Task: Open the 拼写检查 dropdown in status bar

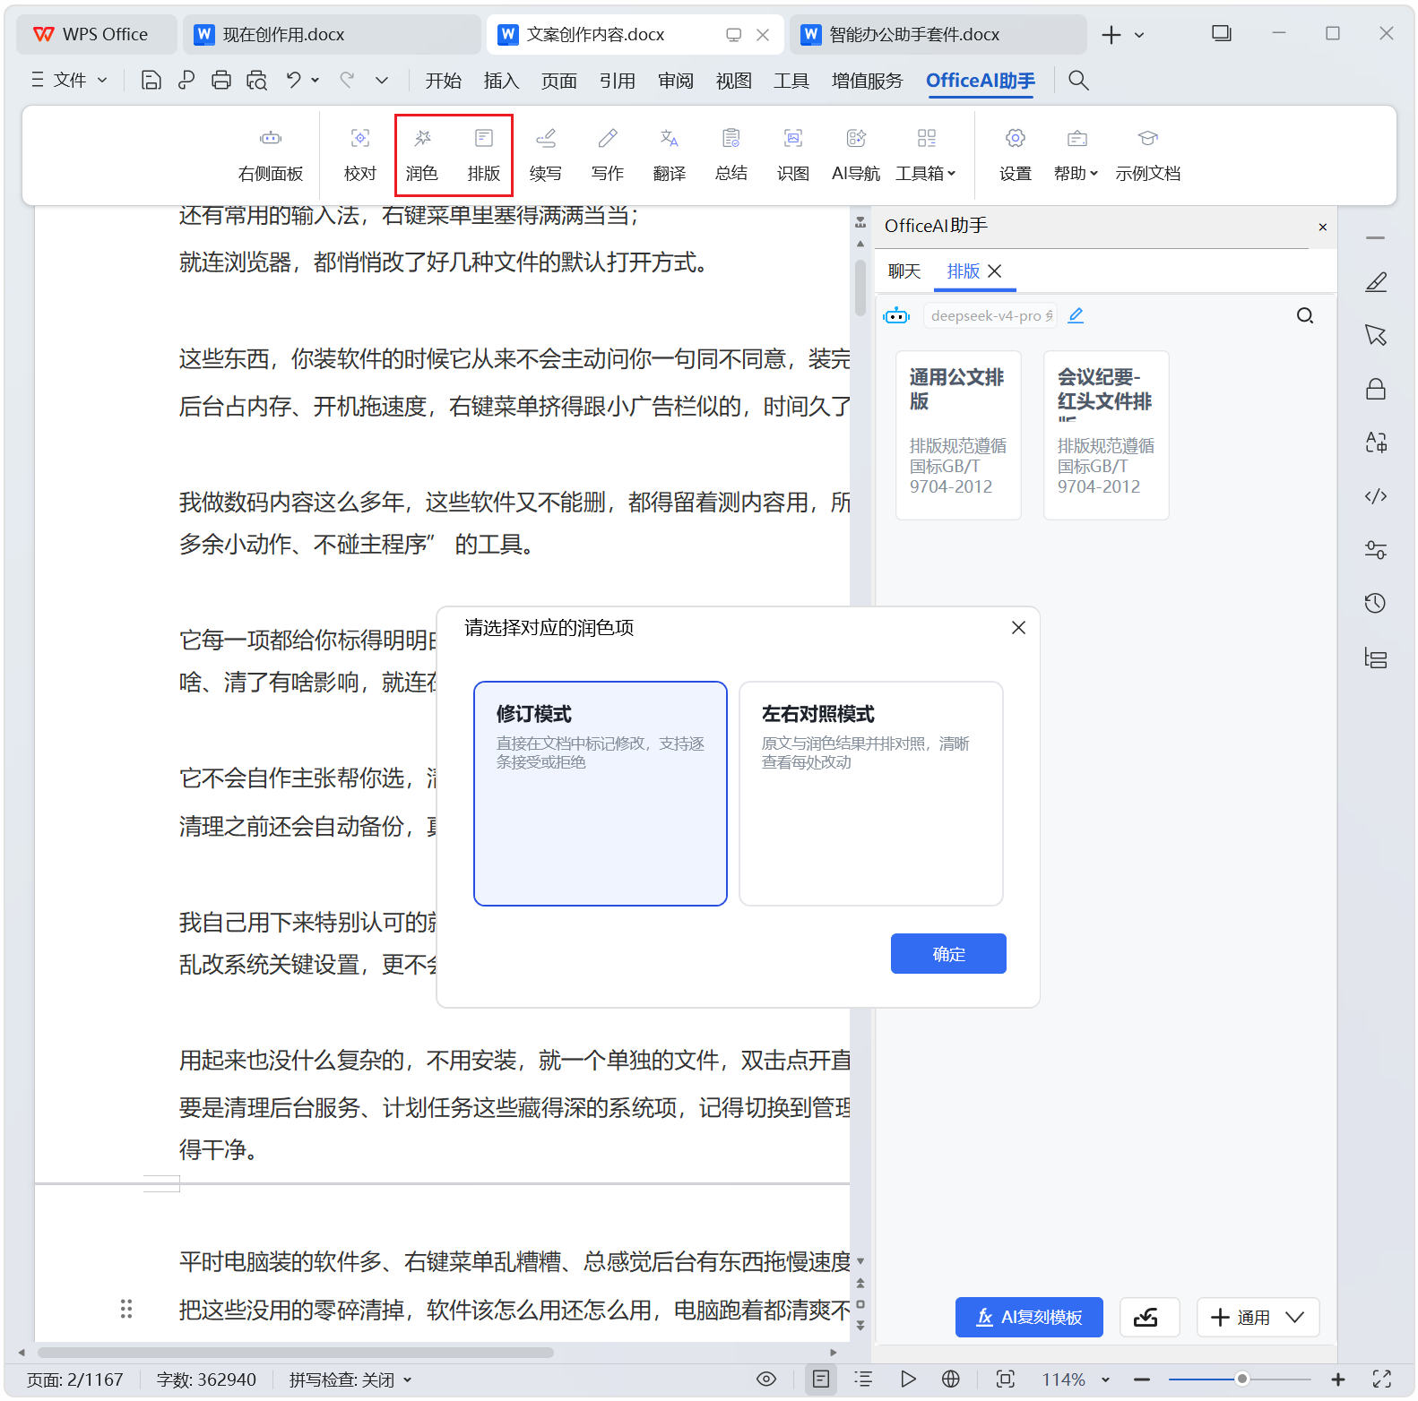Action: tap(350, 1380)
